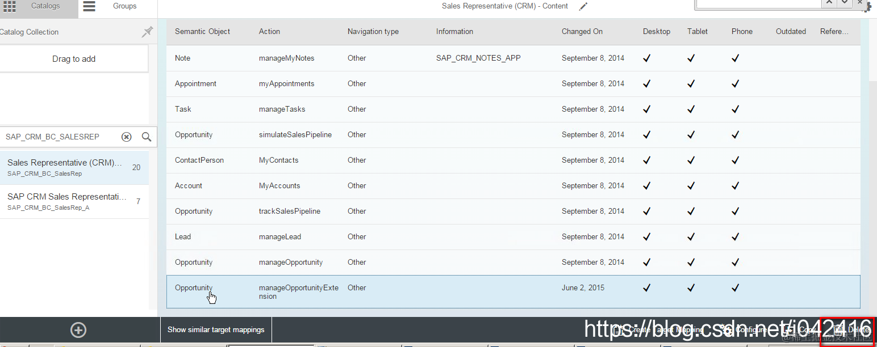Click the Tablet checkmark in the Account row
The image size is (877, 347).
tap(691, 185)
